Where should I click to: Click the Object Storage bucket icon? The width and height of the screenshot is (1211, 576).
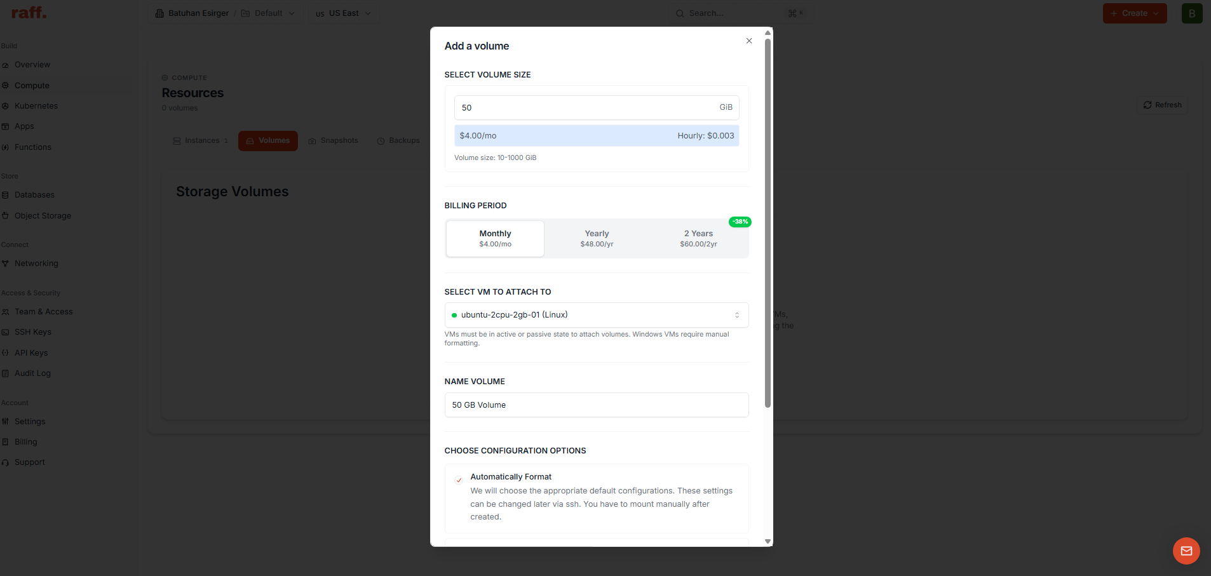[5, 216]
